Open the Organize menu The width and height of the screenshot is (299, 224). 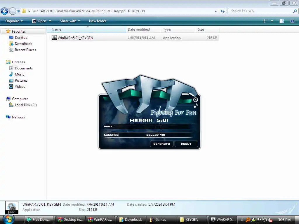(x=14, y=21)
